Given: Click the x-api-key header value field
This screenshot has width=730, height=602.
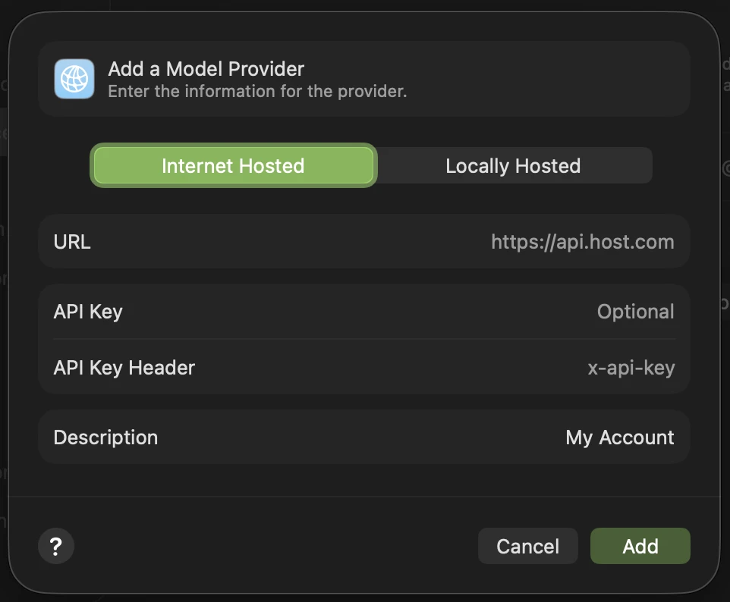Looking at the screenshot, I should [631, 368].
